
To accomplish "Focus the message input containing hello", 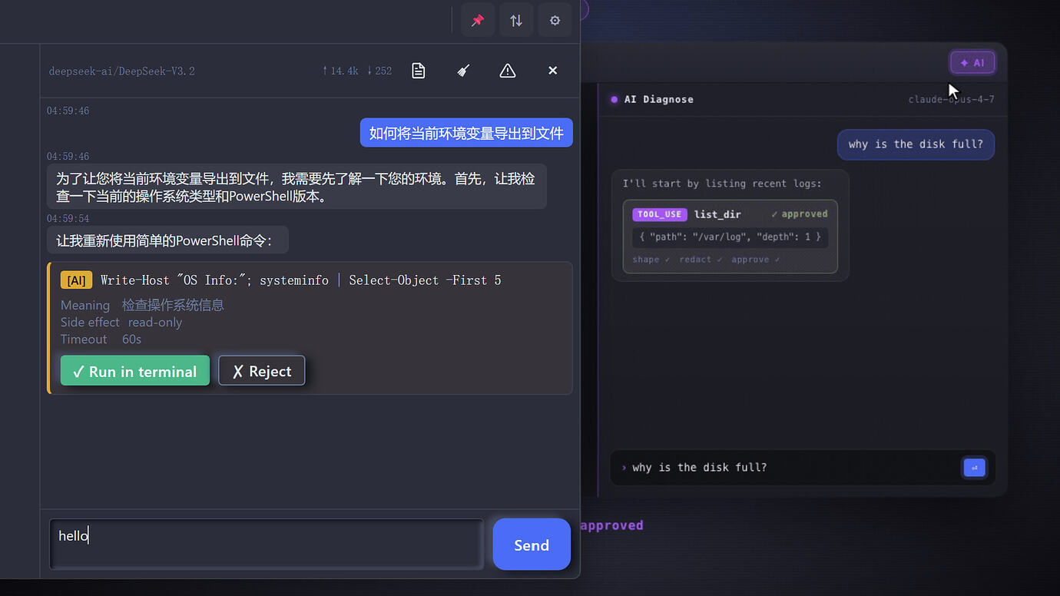I will pos(267,545).
